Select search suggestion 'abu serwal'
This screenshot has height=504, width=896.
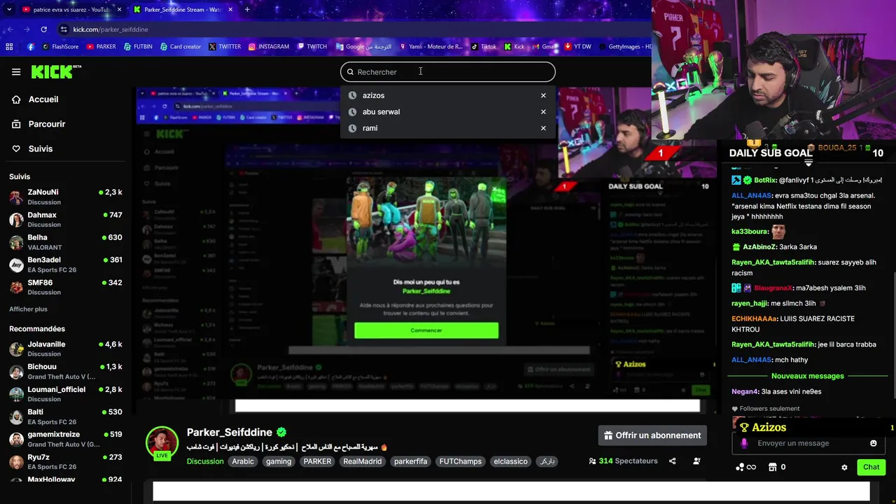click(x=381, y=111)
